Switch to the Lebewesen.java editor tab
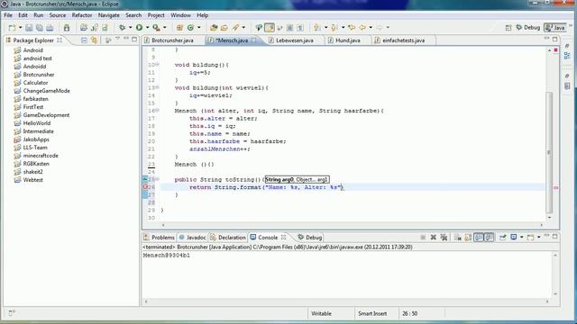This screenshot has height=324, width=577. (x=295, y=40)
